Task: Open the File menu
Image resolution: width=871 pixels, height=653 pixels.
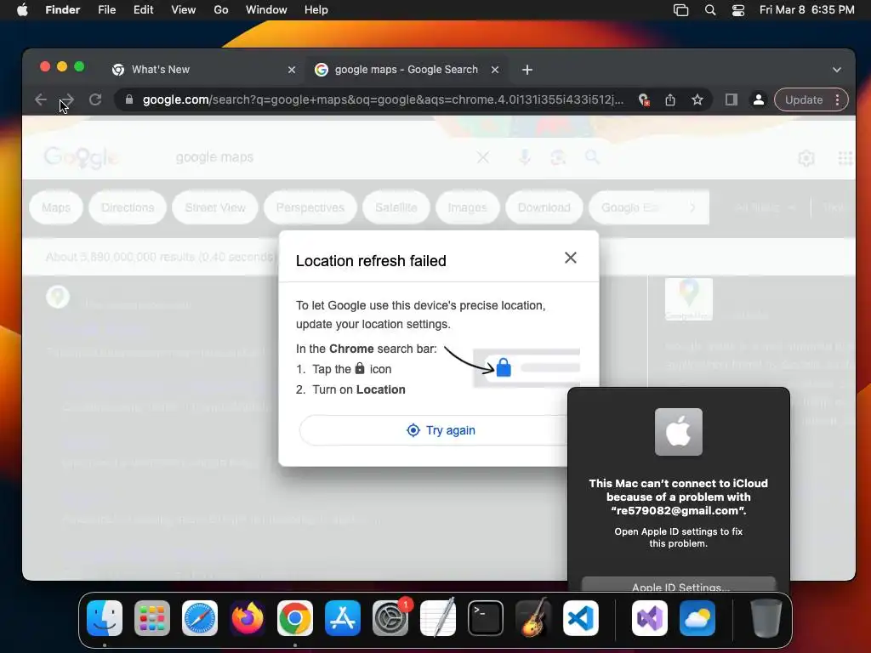Action: point(106,10)
